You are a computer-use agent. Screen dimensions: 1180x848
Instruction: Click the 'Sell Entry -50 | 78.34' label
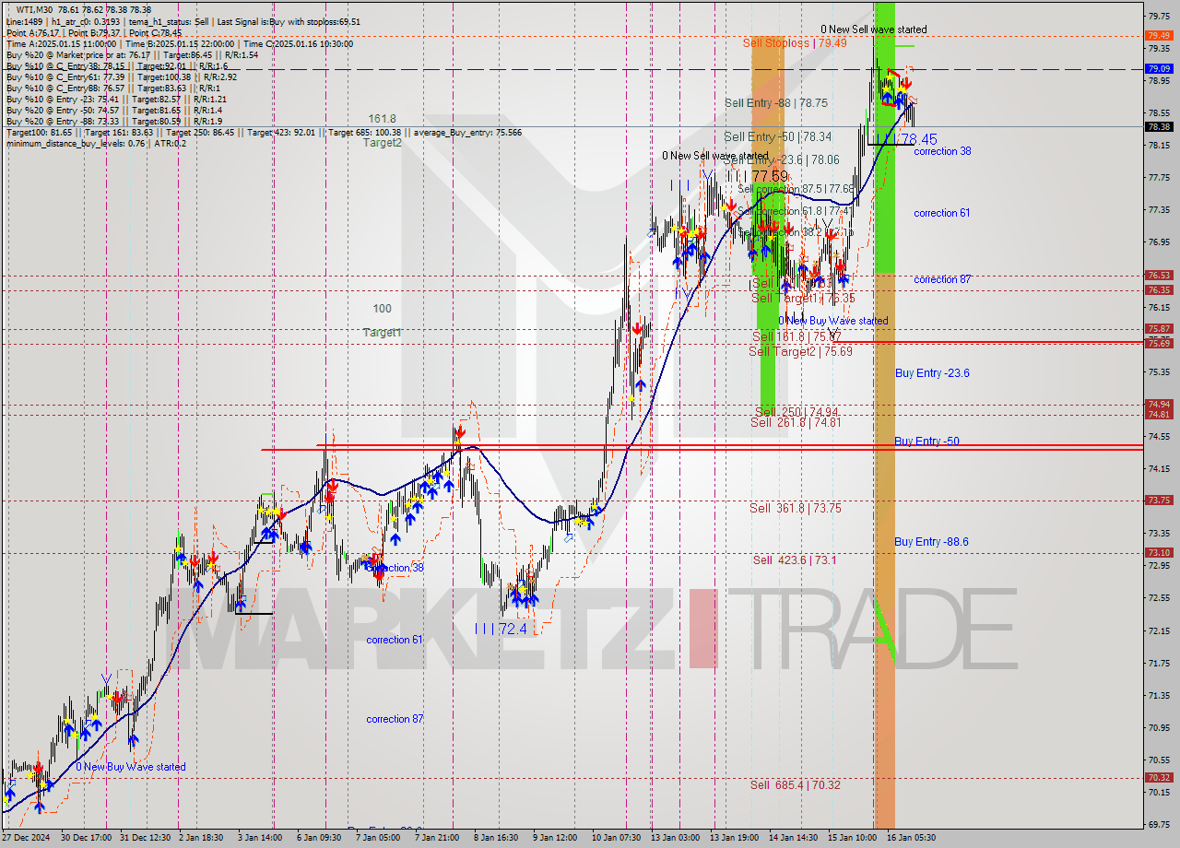pos(778,136)
